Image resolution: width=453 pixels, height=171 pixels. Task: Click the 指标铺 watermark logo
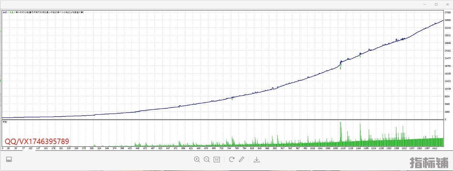429,163
